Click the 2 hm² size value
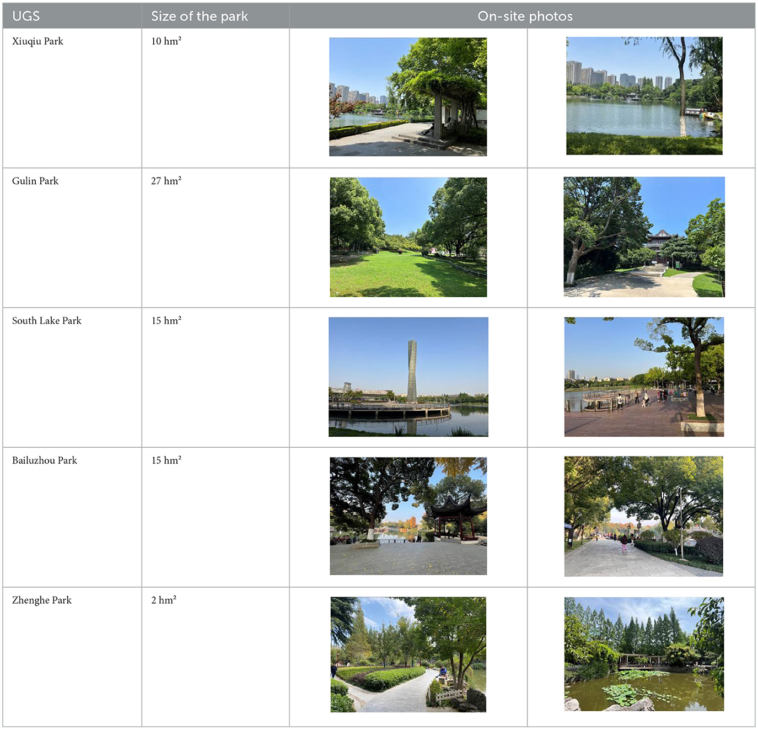The width and height of the screenshot is (758, 730). pyautogui.click(x=164, y=600)
